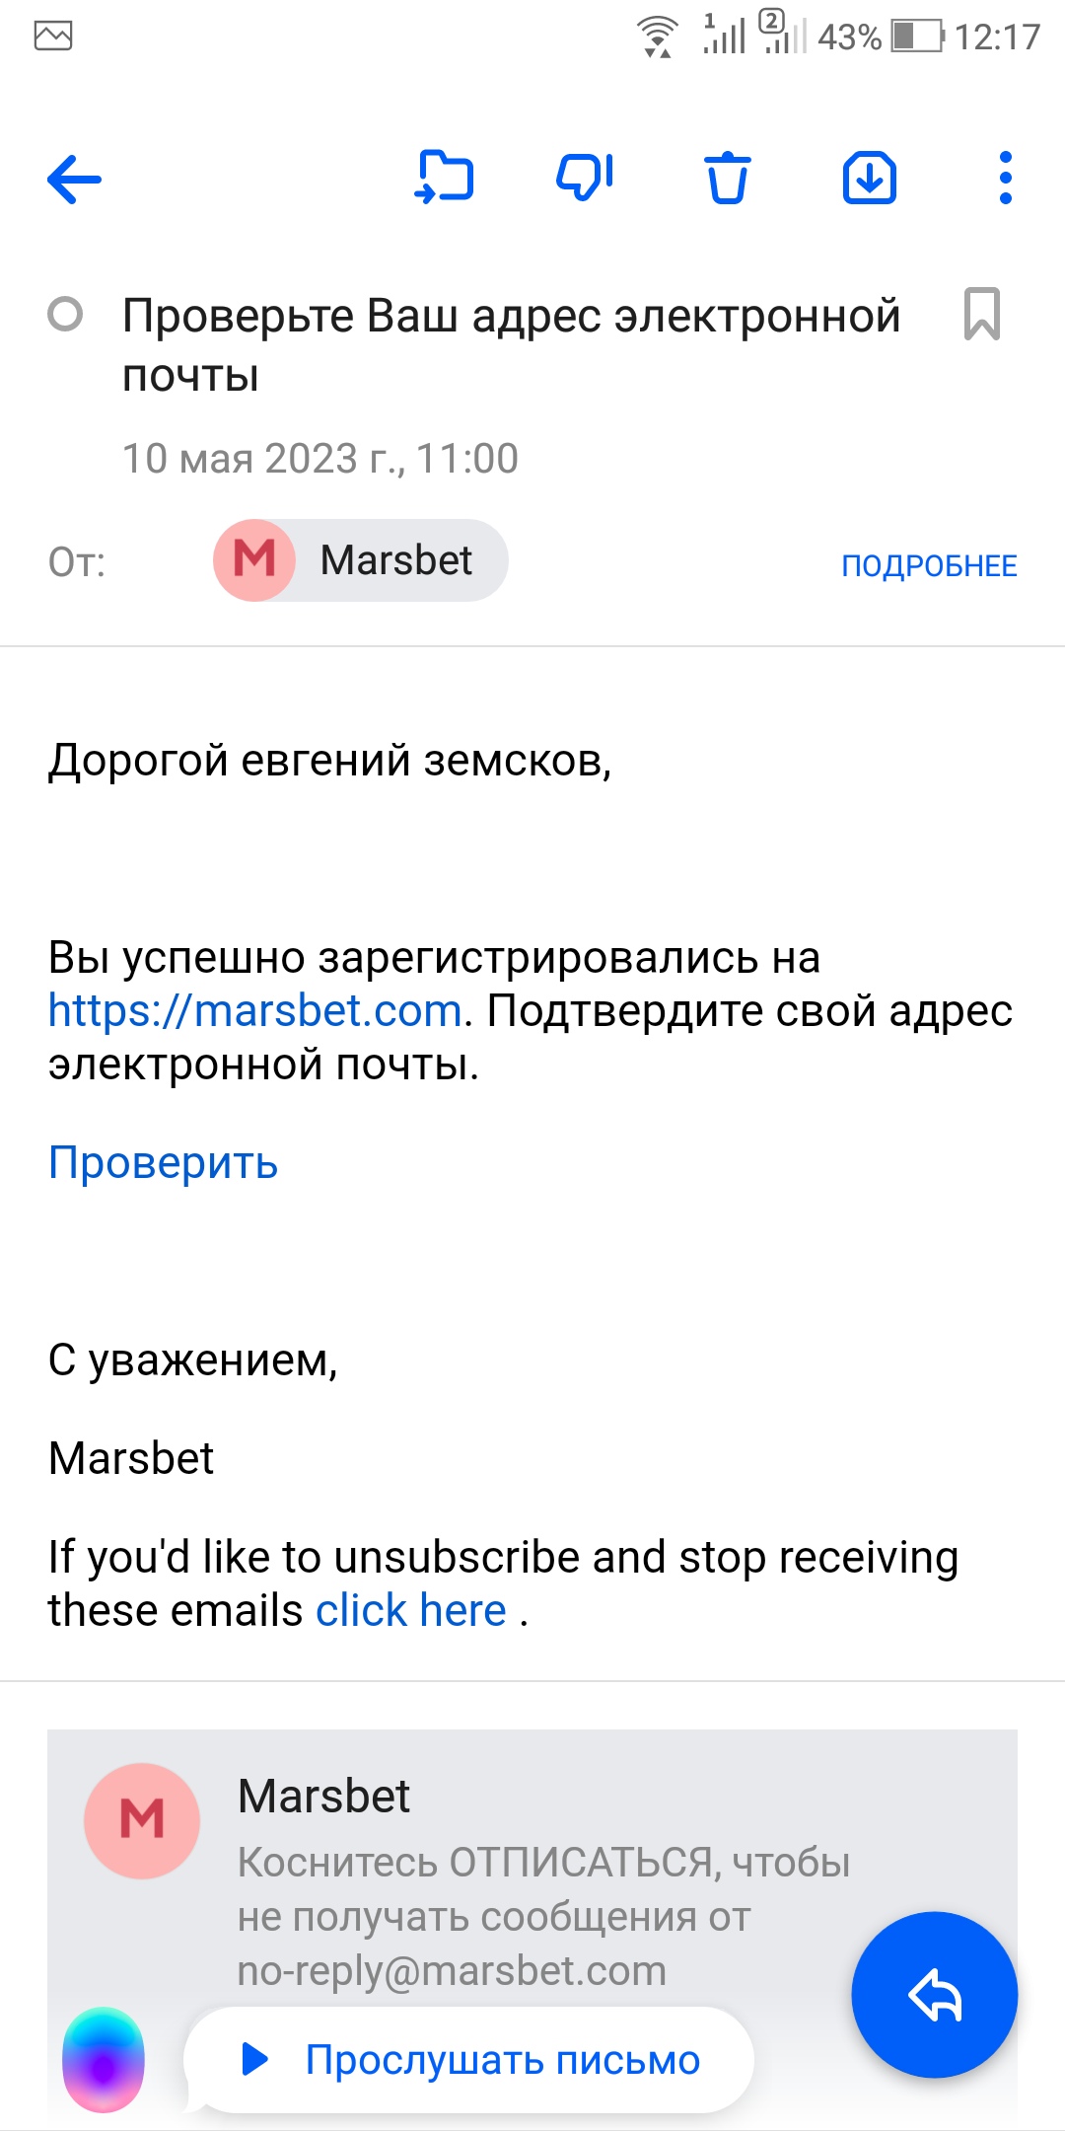
Task: Tap the picture notification icon in status bar
Action: point(53,37)
